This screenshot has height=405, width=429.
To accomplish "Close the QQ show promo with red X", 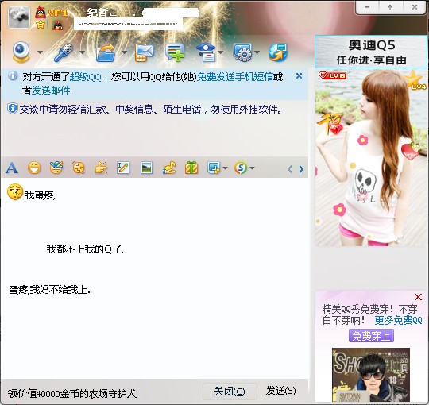I will click(418, 297).
